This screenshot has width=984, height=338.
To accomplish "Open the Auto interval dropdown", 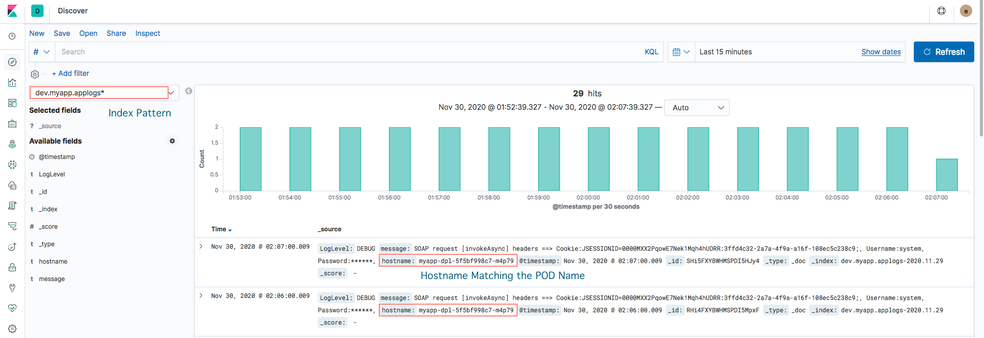I will [696, 108].
